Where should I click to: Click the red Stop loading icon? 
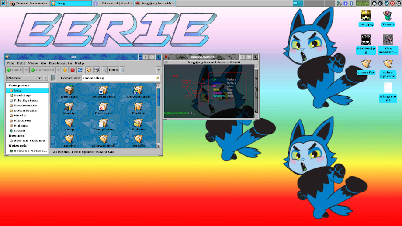(73, 70)
